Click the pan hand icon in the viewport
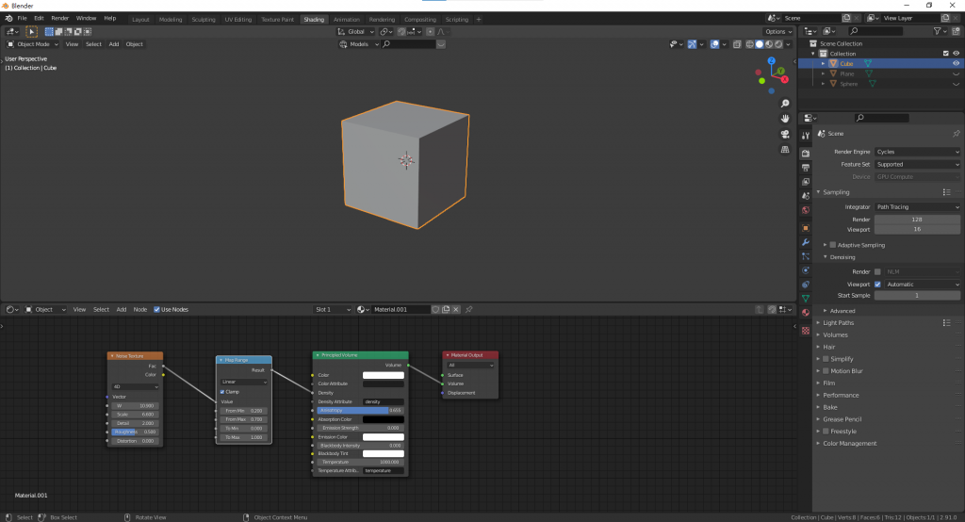The width and height of the screenshot is (965, 522). [x=785, y=119]
